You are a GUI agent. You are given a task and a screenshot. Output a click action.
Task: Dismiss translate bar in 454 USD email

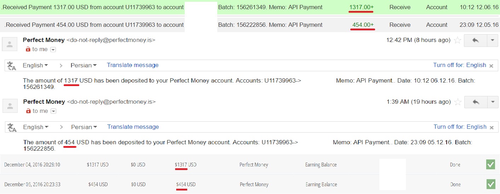click(x=492, y=128)
